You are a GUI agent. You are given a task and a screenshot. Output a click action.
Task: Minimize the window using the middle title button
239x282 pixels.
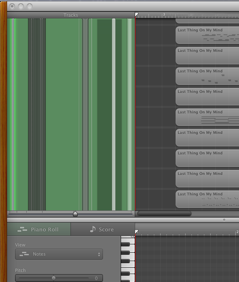(21, 6)
